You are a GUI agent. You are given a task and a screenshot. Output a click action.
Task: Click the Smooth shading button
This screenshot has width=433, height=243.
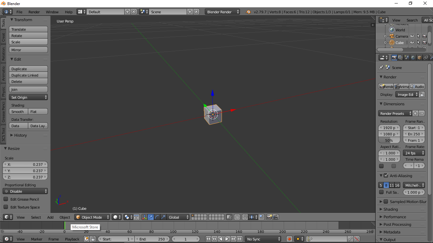(19, 111)
